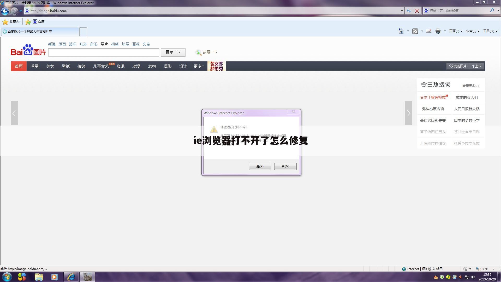The width and height of the screenshot is (501, 282).
Task: Open the 贴吧 link
Action: pyautogui.click(x=73, y=44)
